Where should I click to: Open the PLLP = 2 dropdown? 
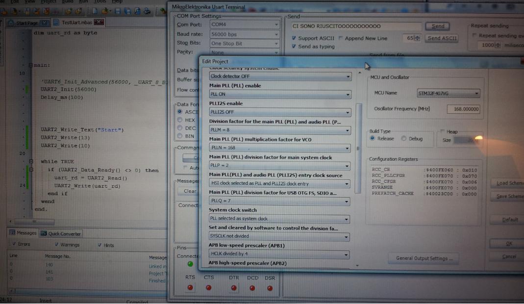coord(279,165)
